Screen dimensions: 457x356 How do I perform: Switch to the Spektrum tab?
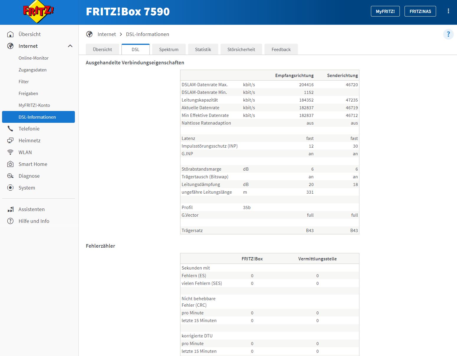169,49
